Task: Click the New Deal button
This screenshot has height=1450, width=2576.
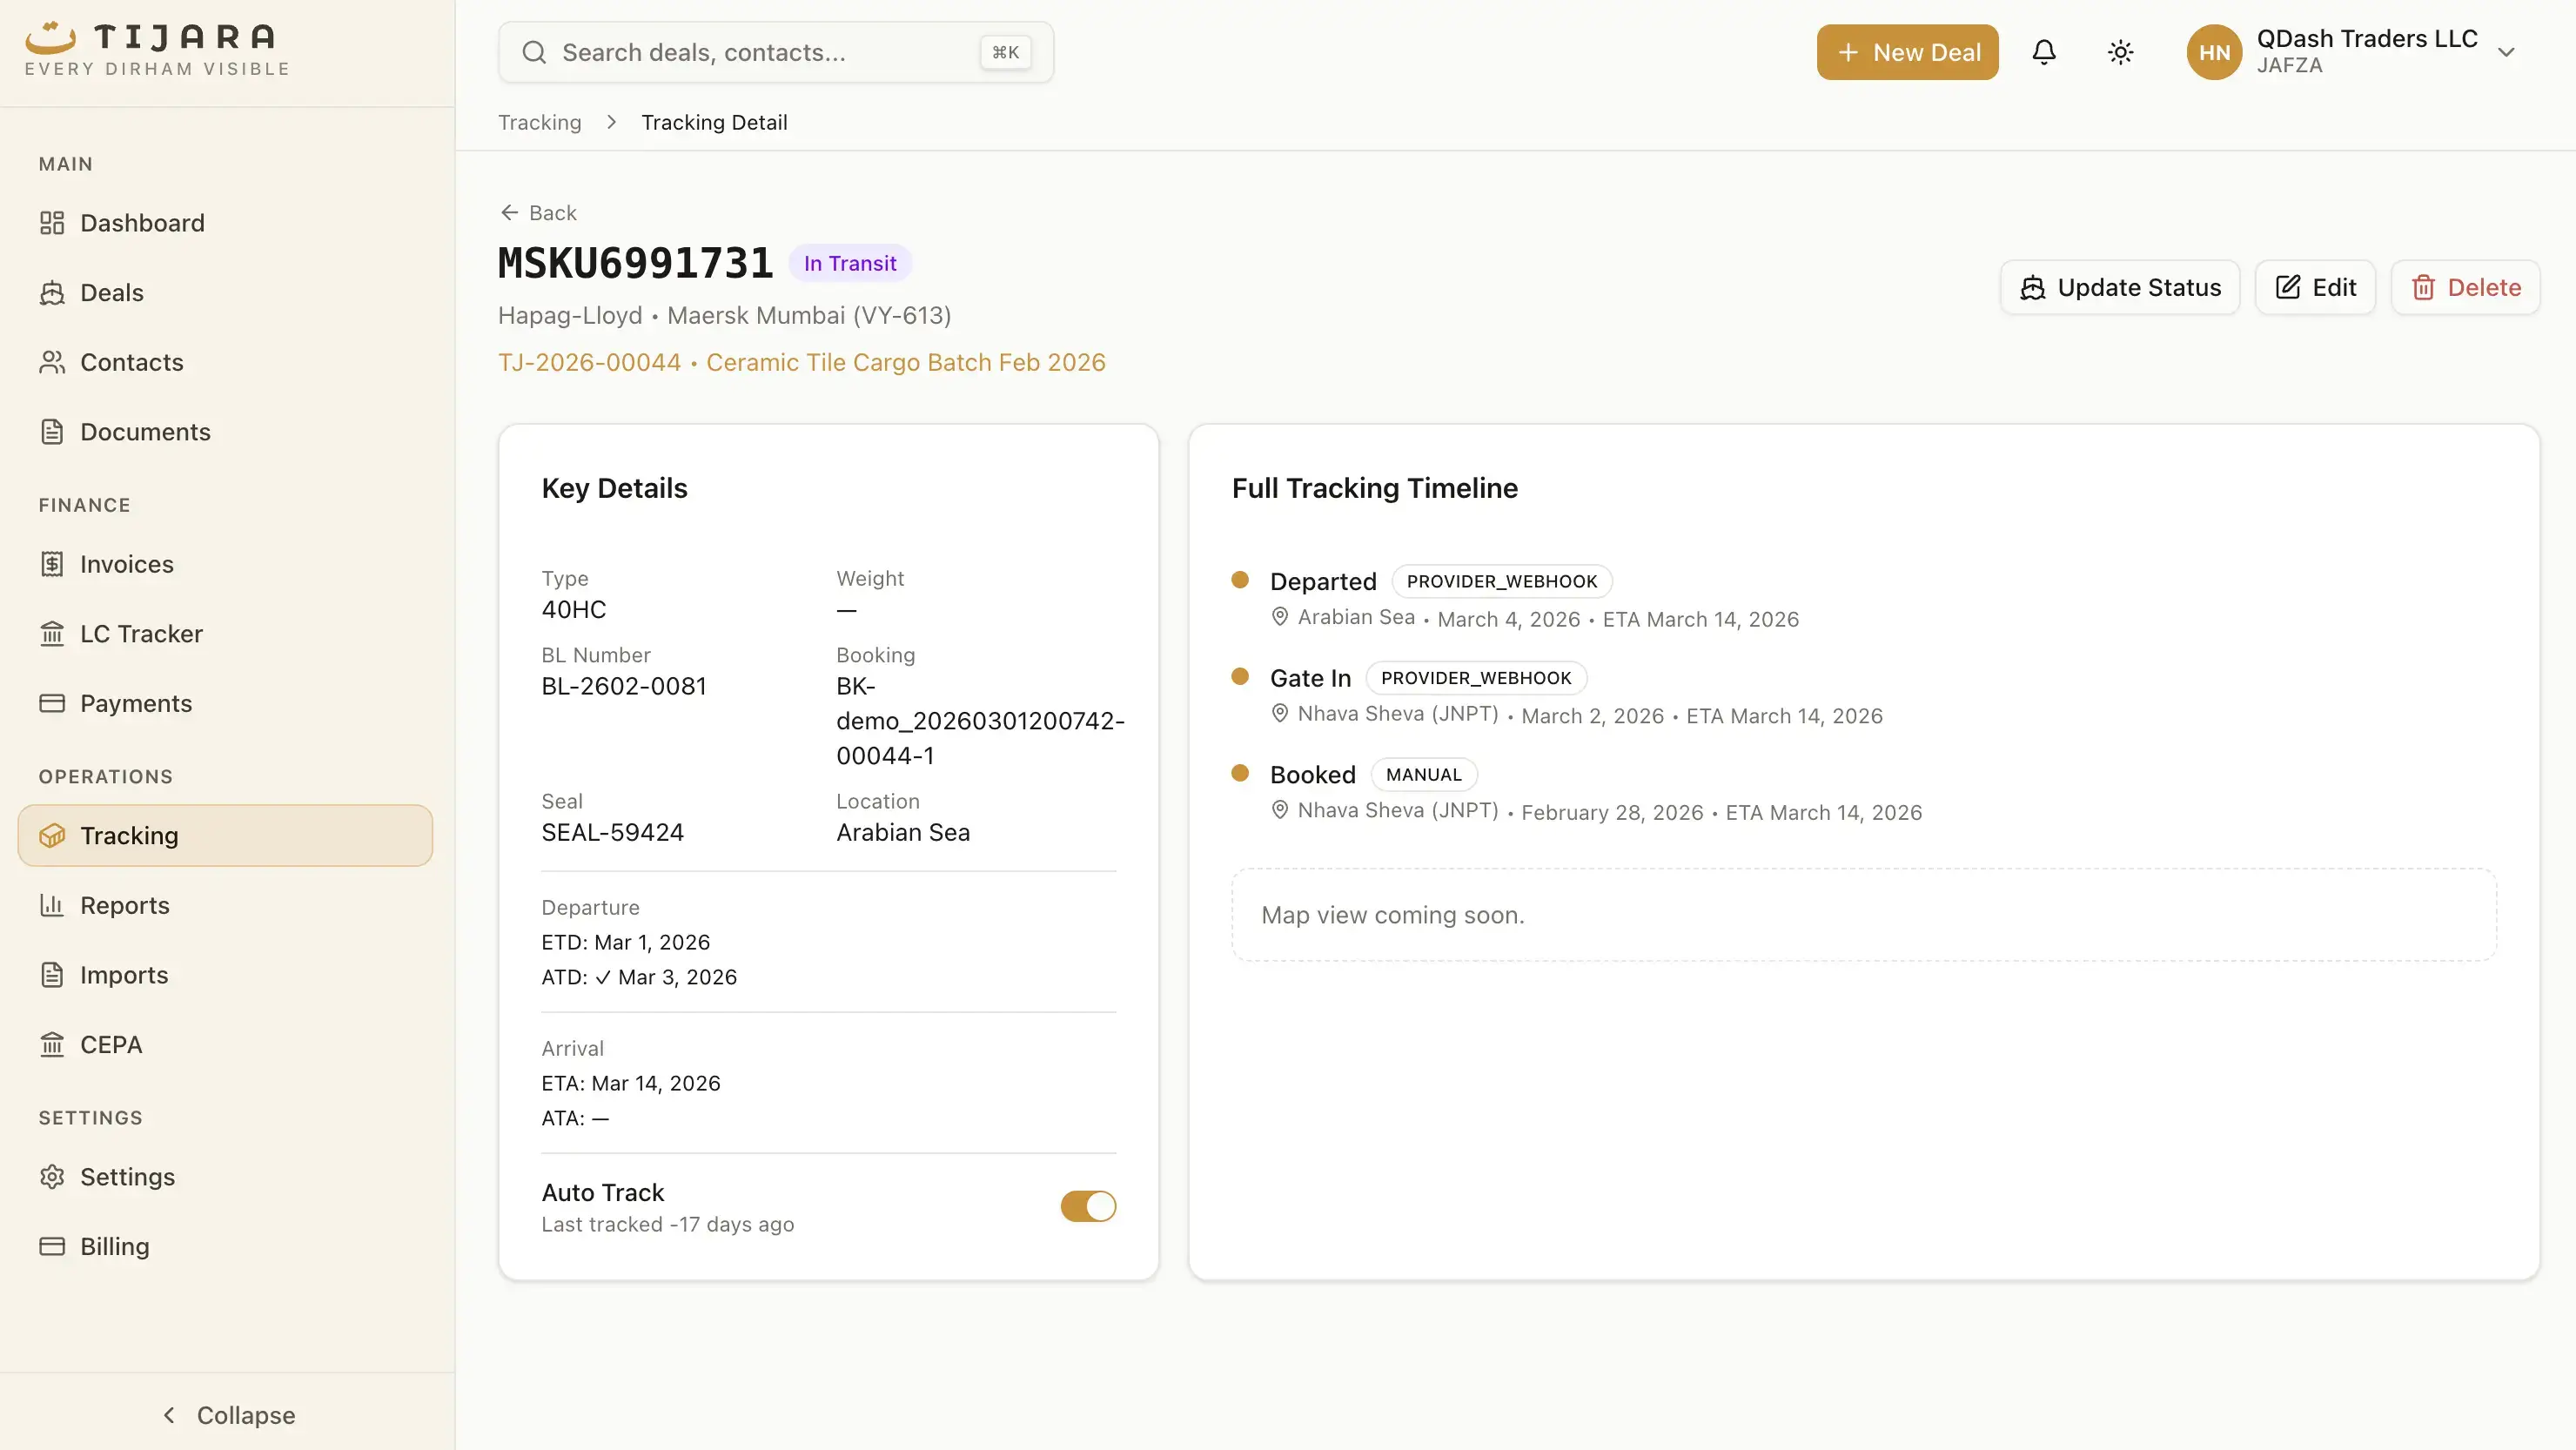Action: [1906, 51]
